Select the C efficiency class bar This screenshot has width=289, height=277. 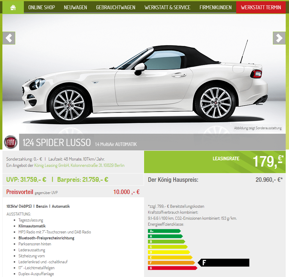point(168,247)
